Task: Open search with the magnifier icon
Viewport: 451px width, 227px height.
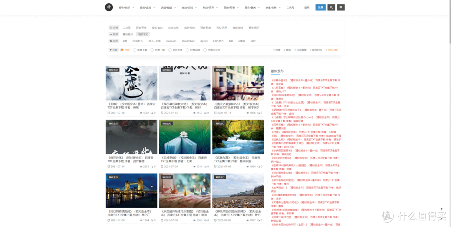Action: click(x=331, y=8)
